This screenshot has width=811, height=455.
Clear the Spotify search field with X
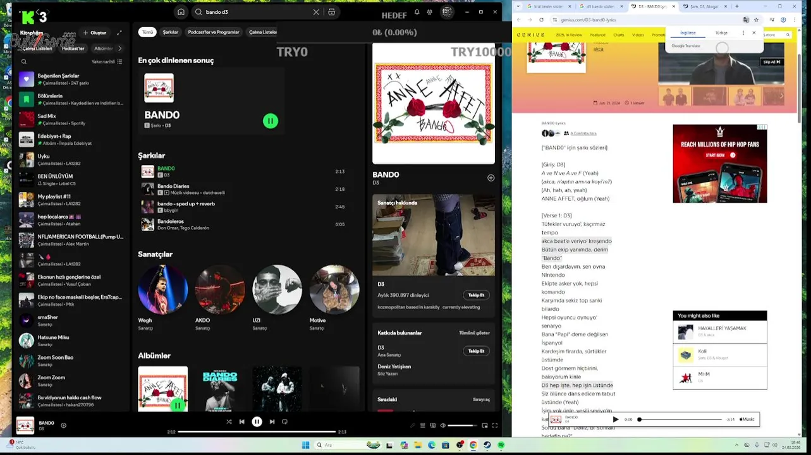(316, 12)
